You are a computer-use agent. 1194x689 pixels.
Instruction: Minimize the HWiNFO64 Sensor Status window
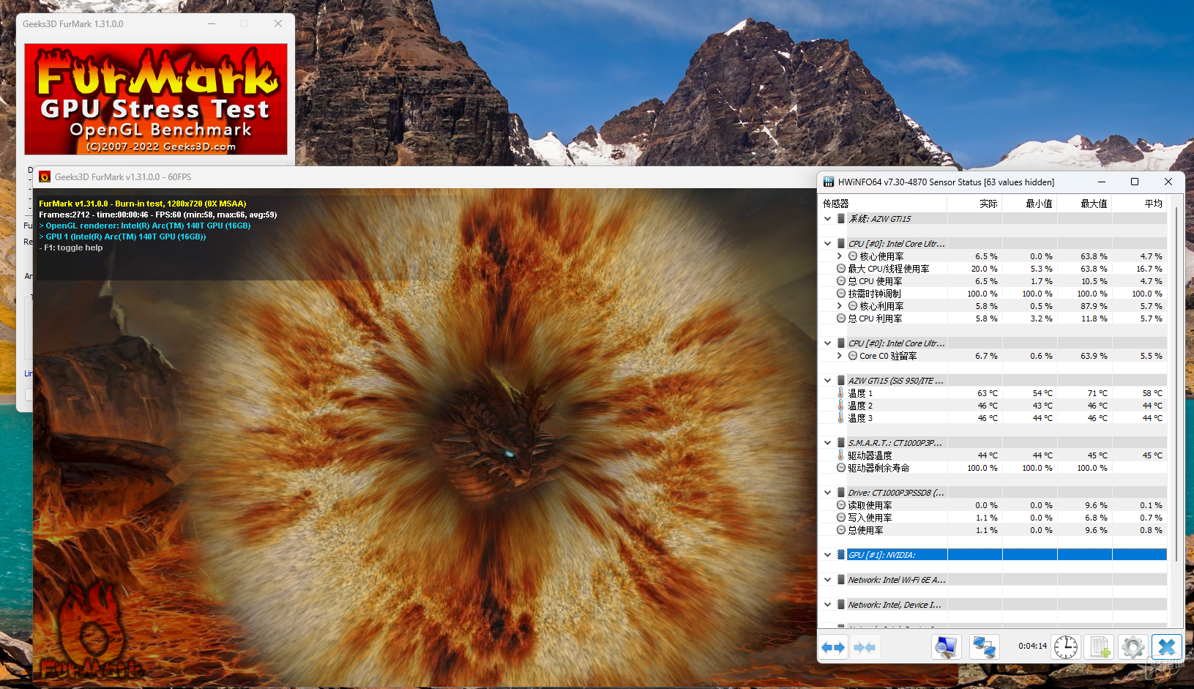pos(1102,182)
